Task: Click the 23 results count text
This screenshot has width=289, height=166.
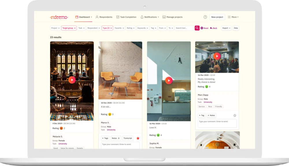Action: (x=56, y=37)
